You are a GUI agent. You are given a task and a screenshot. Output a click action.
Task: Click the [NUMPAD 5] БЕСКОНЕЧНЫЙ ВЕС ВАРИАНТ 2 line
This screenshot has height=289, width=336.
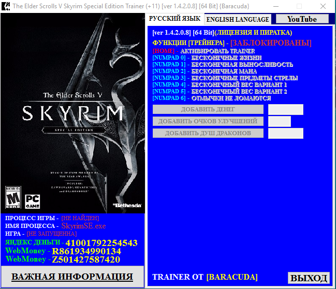(220, 91)
